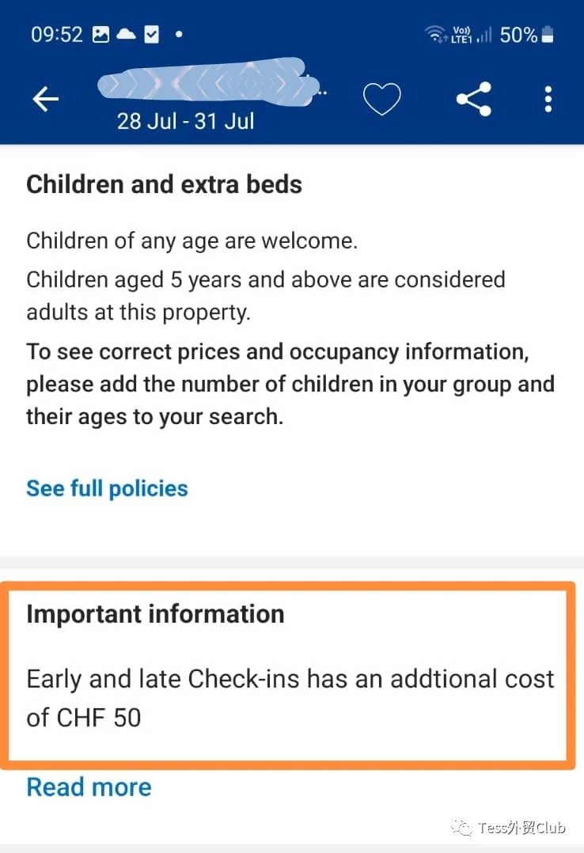The height and width of the screenshot is (853, 584).
Task: Tap the 09:52 clock in status bar
Action: pos(57,35)
